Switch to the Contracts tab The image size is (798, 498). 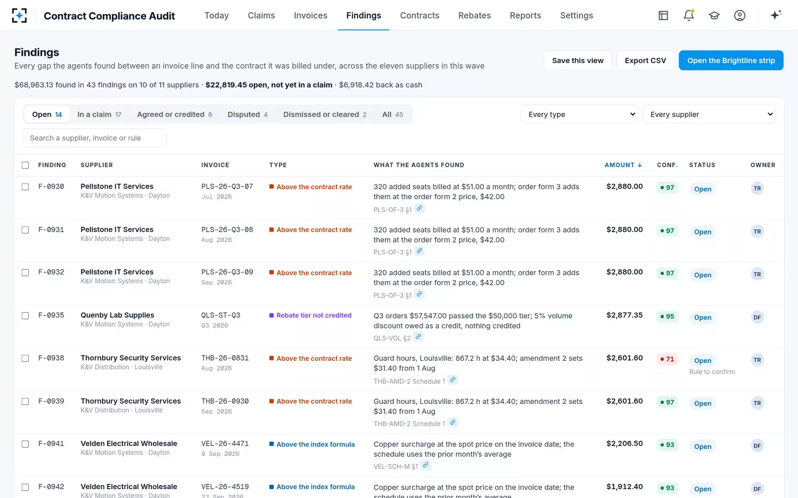click(420, 15)
